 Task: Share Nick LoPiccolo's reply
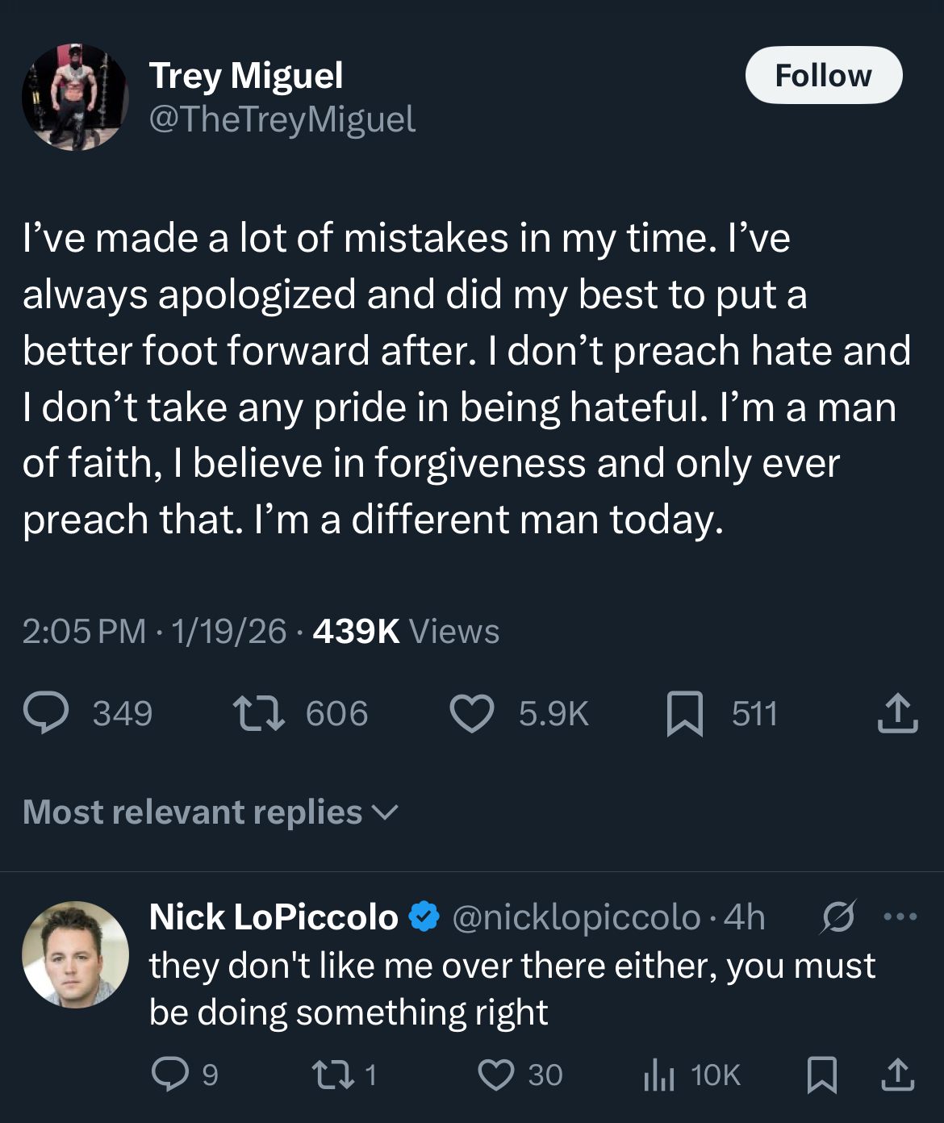tap(897, 1075)
